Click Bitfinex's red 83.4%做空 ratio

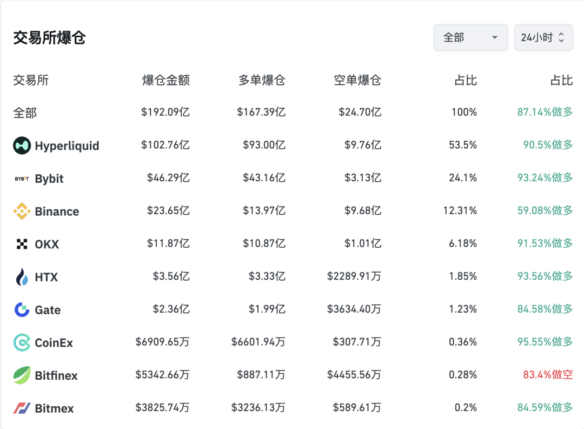pos(548,375)
